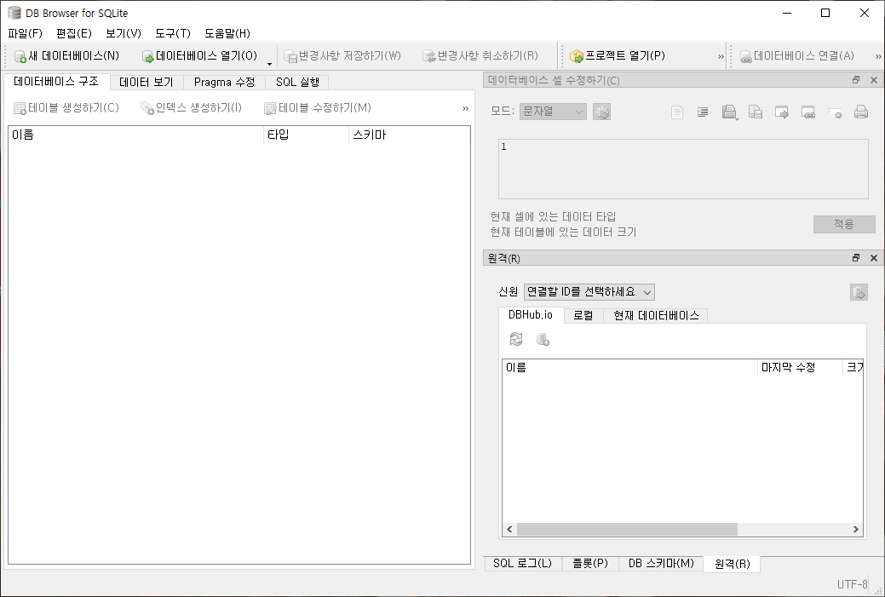
Task: Switch to the DB 스키마(M) bottom tab
Action: [661, 564]
